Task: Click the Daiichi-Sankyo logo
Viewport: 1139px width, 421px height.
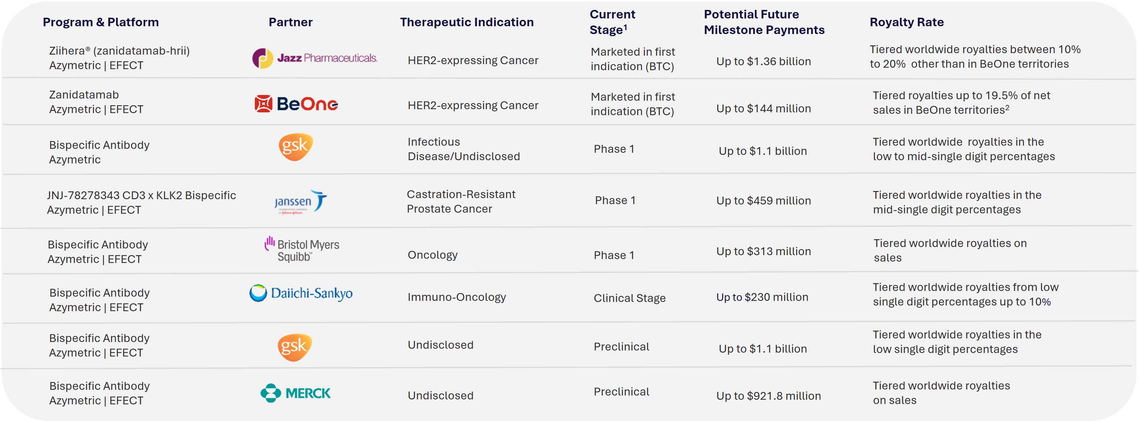Action: [301, 293]
